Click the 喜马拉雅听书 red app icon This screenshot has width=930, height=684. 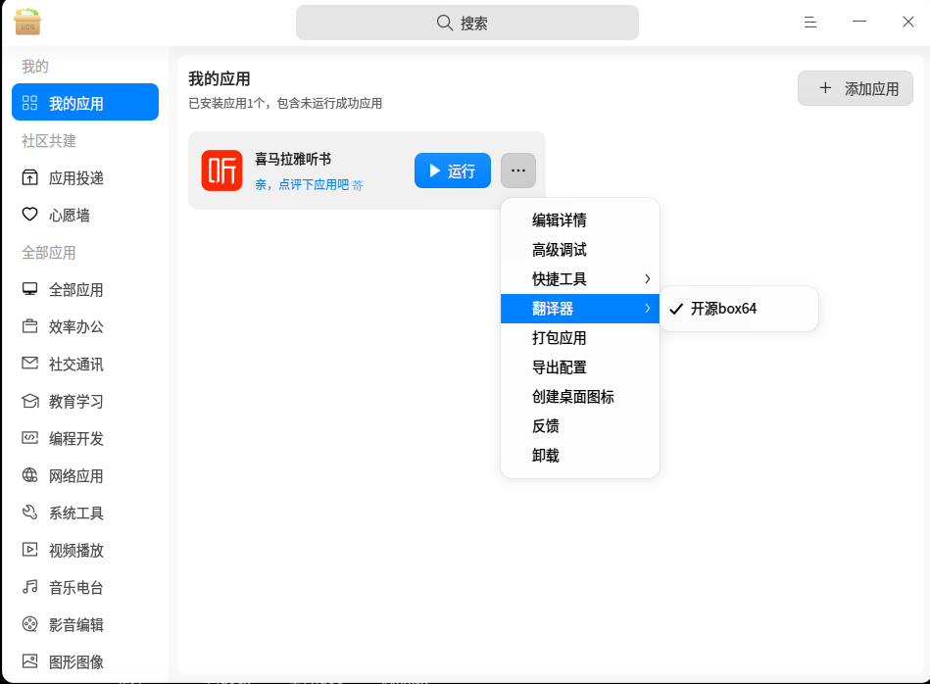tap(221, 171)
